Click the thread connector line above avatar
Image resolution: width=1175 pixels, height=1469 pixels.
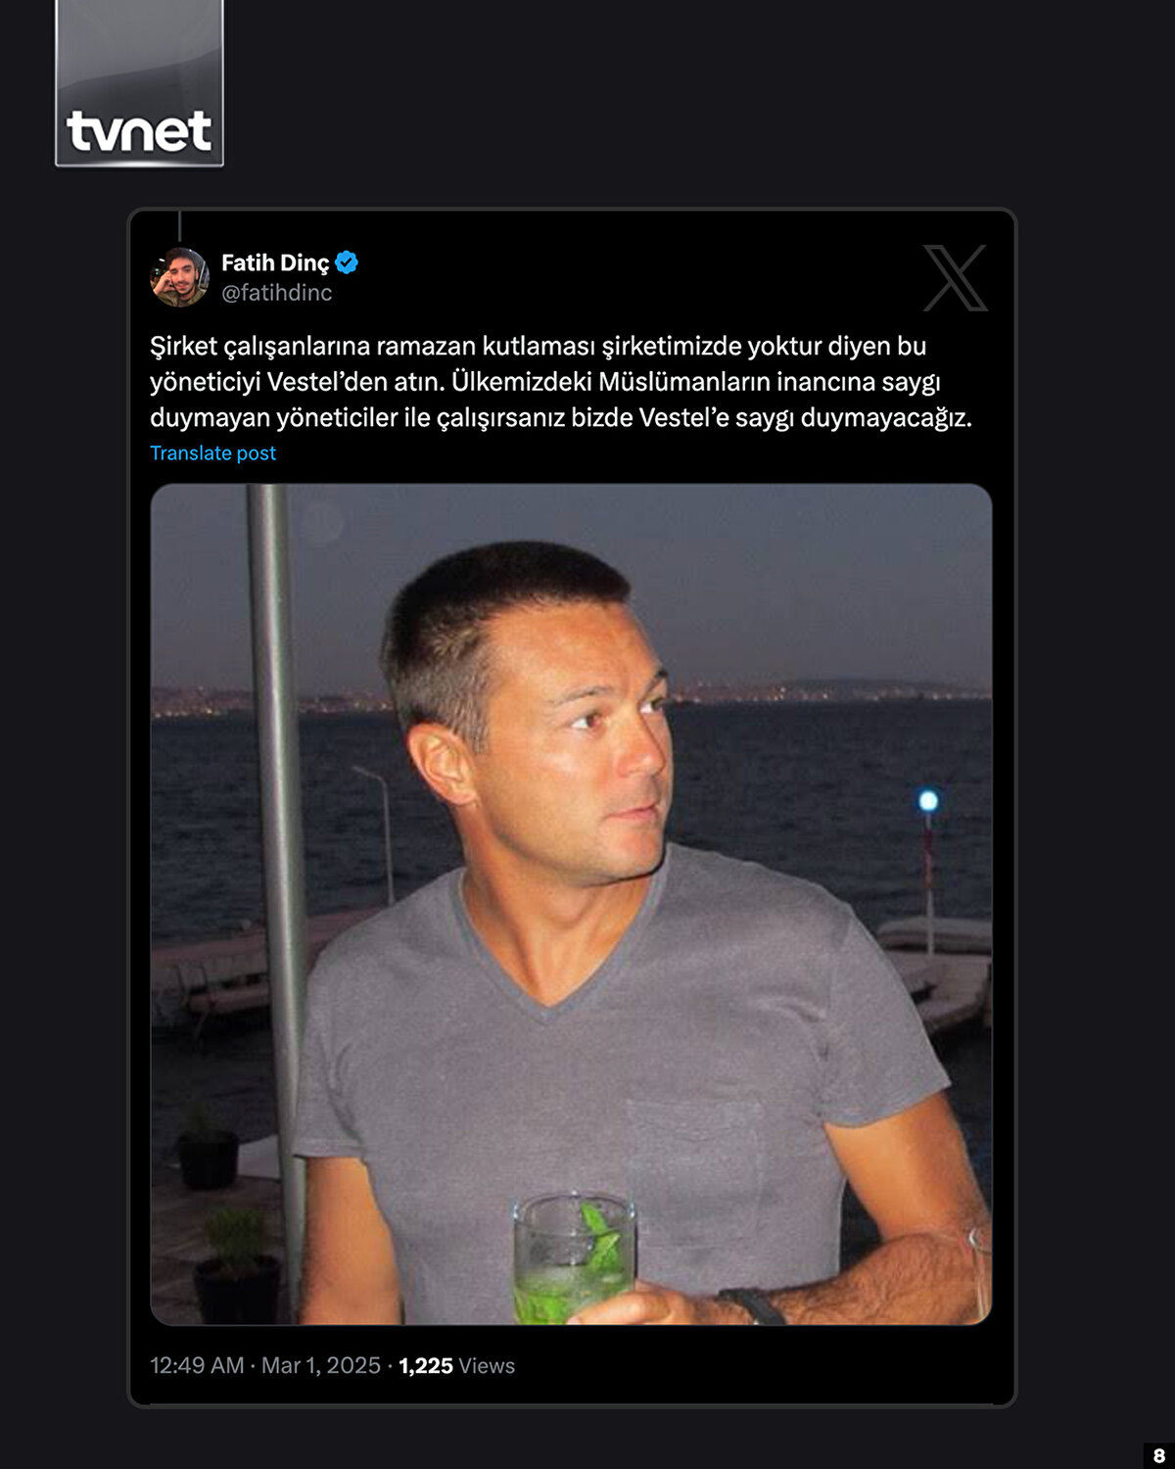tap(179, 226)
